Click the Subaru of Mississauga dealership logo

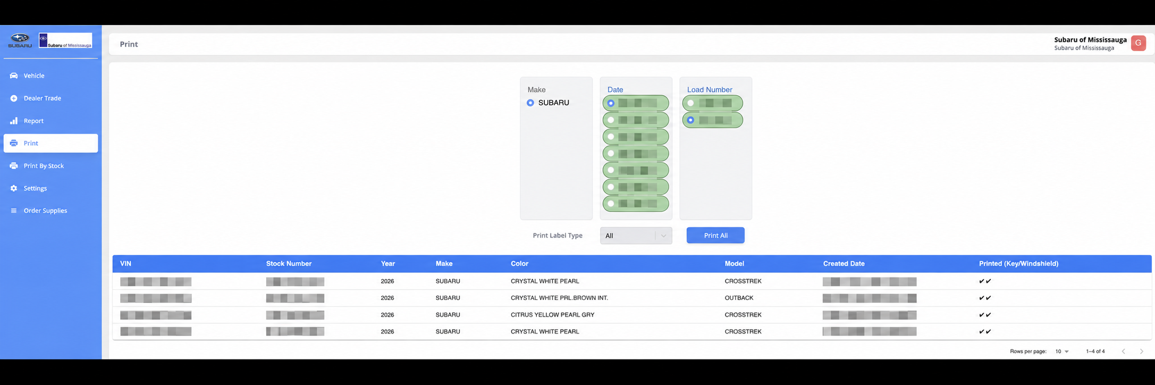65,40
